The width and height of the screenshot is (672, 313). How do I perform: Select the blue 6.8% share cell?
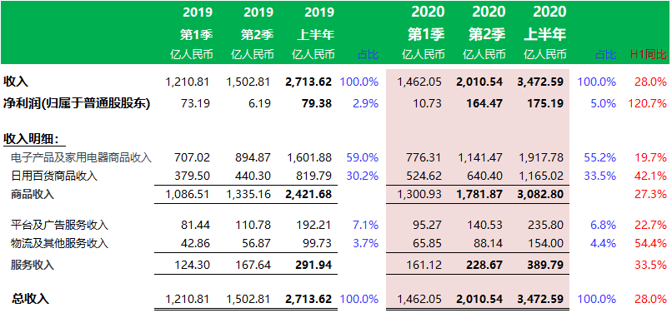(x=604, y=225)
